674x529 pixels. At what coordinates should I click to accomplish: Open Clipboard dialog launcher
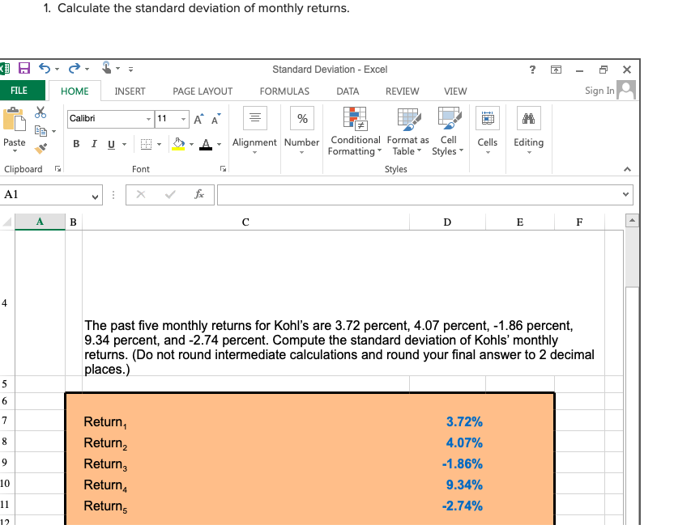click(x=58, y=169)
